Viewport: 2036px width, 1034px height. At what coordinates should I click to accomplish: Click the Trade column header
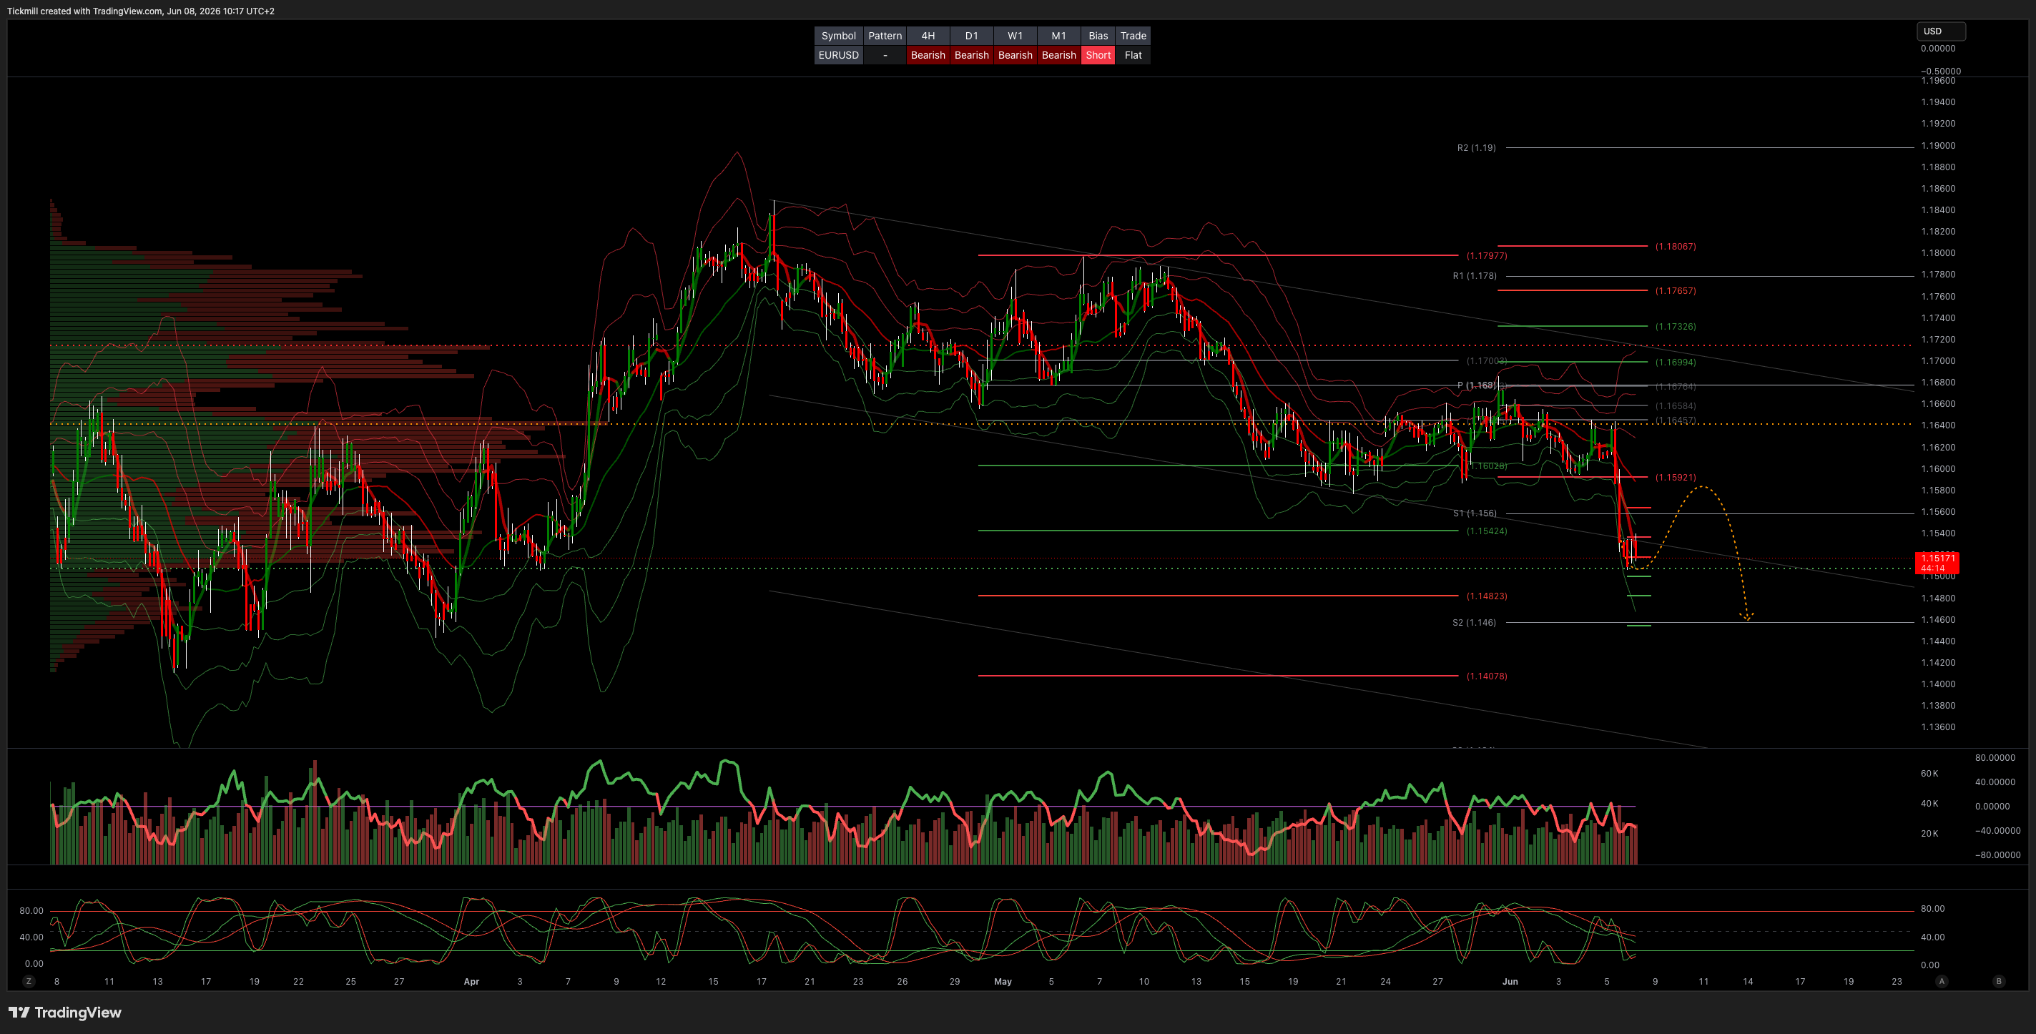click(1133, 36)
